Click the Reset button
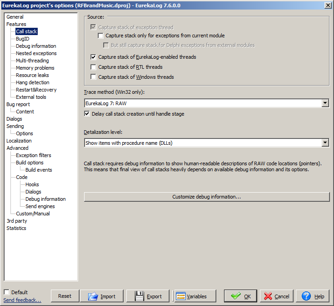 tap(65, 296)
